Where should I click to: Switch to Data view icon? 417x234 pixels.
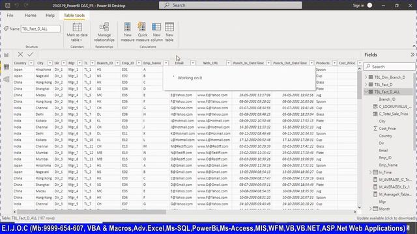click(7, 67)
